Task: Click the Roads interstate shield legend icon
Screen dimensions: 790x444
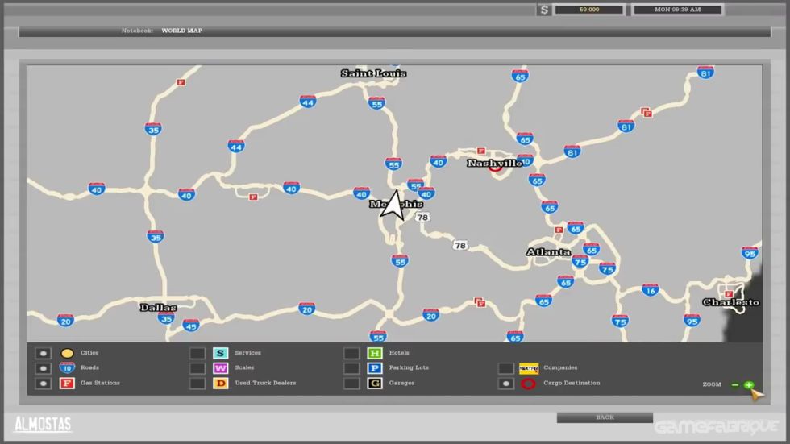Action: pos(67,368)
